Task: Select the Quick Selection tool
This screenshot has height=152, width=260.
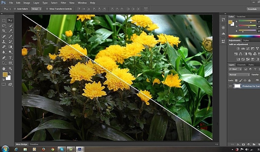Action: tap(10, 26)
